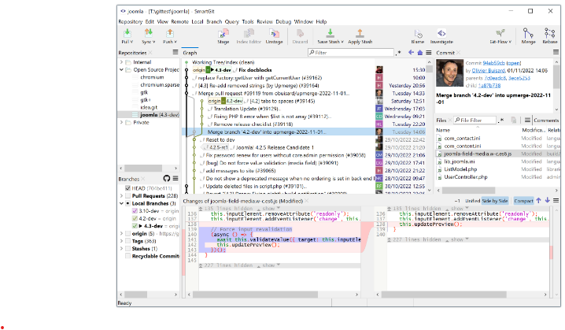Open the Branch menu
The image size is (565, 330).
(214, 21)
